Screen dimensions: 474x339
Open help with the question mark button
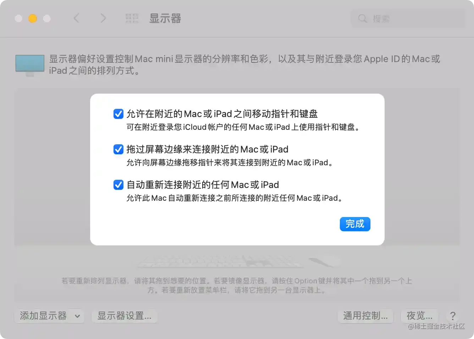coord(453,316)
